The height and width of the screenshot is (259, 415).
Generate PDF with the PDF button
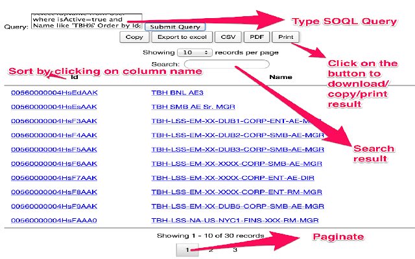tap(257, 37)
